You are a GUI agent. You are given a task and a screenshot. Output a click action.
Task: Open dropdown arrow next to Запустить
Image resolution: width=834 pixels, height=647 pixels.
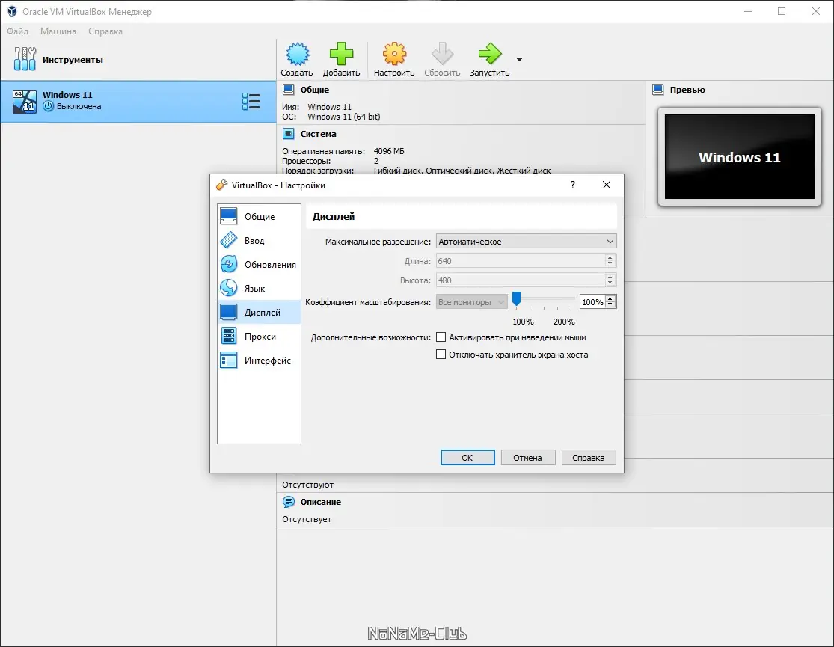coord(519,60)
